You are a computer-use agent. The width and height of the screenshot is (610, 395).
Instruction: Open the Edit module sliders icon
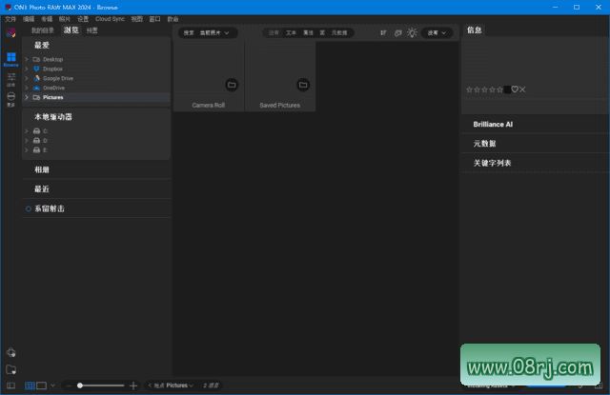10,78
